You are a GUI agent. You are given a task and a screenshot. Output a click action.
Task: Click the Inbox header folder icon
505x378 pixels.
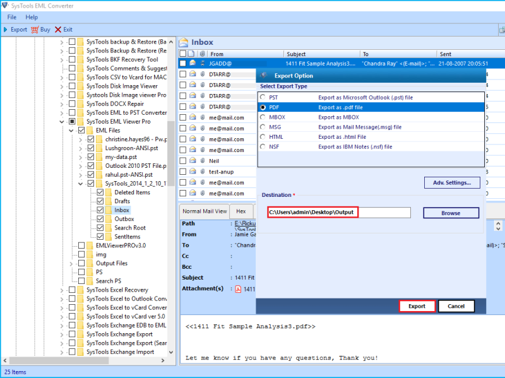(x=184, y=43)
